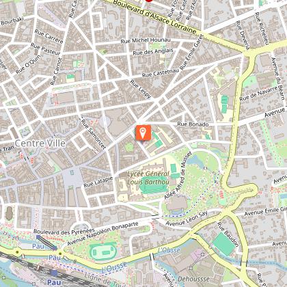Select the Lycée Général Louis Barthou label
This screenshot has height=287, width=287.
[x=148, y=178]
